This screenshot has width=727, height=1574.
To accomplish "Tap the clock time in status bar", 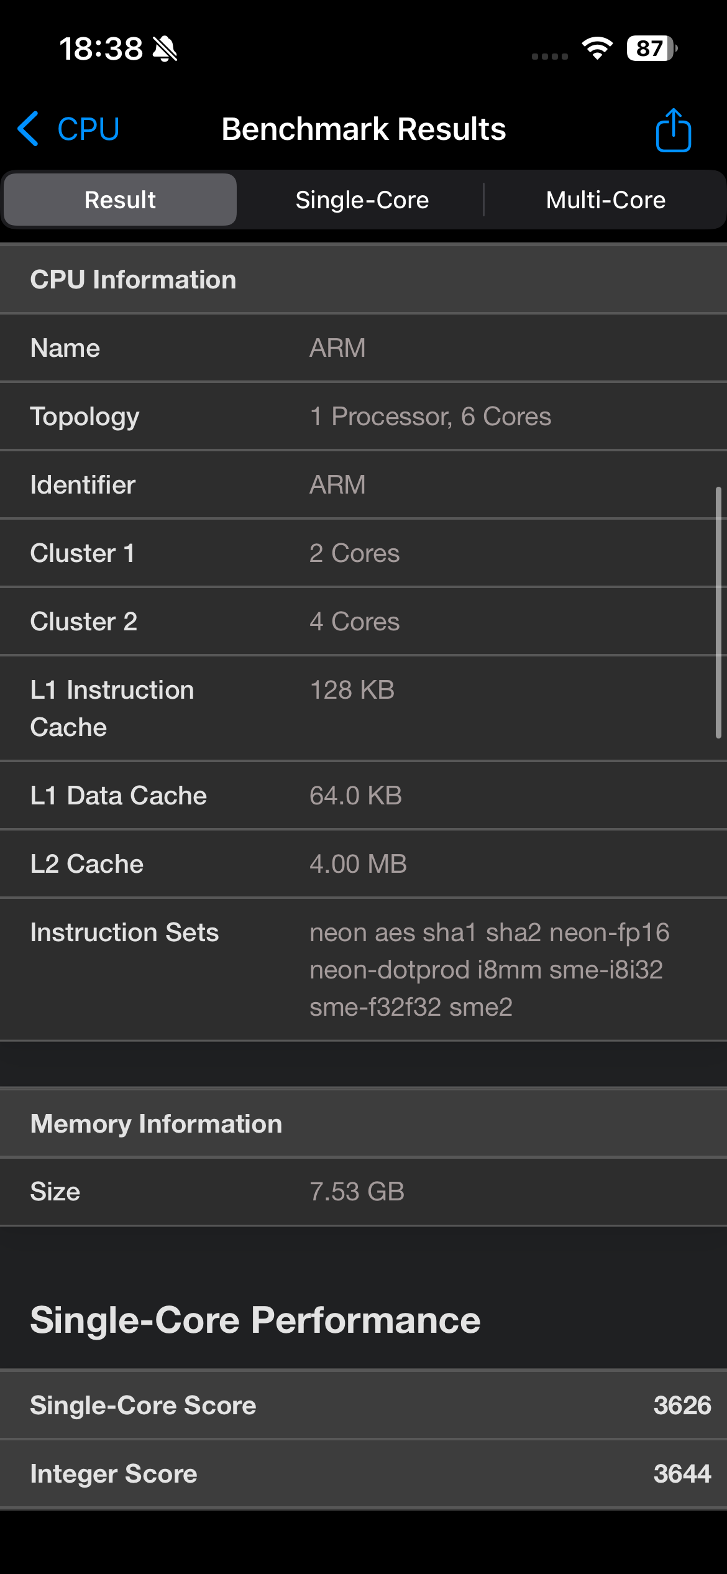I will coord(101,49).
